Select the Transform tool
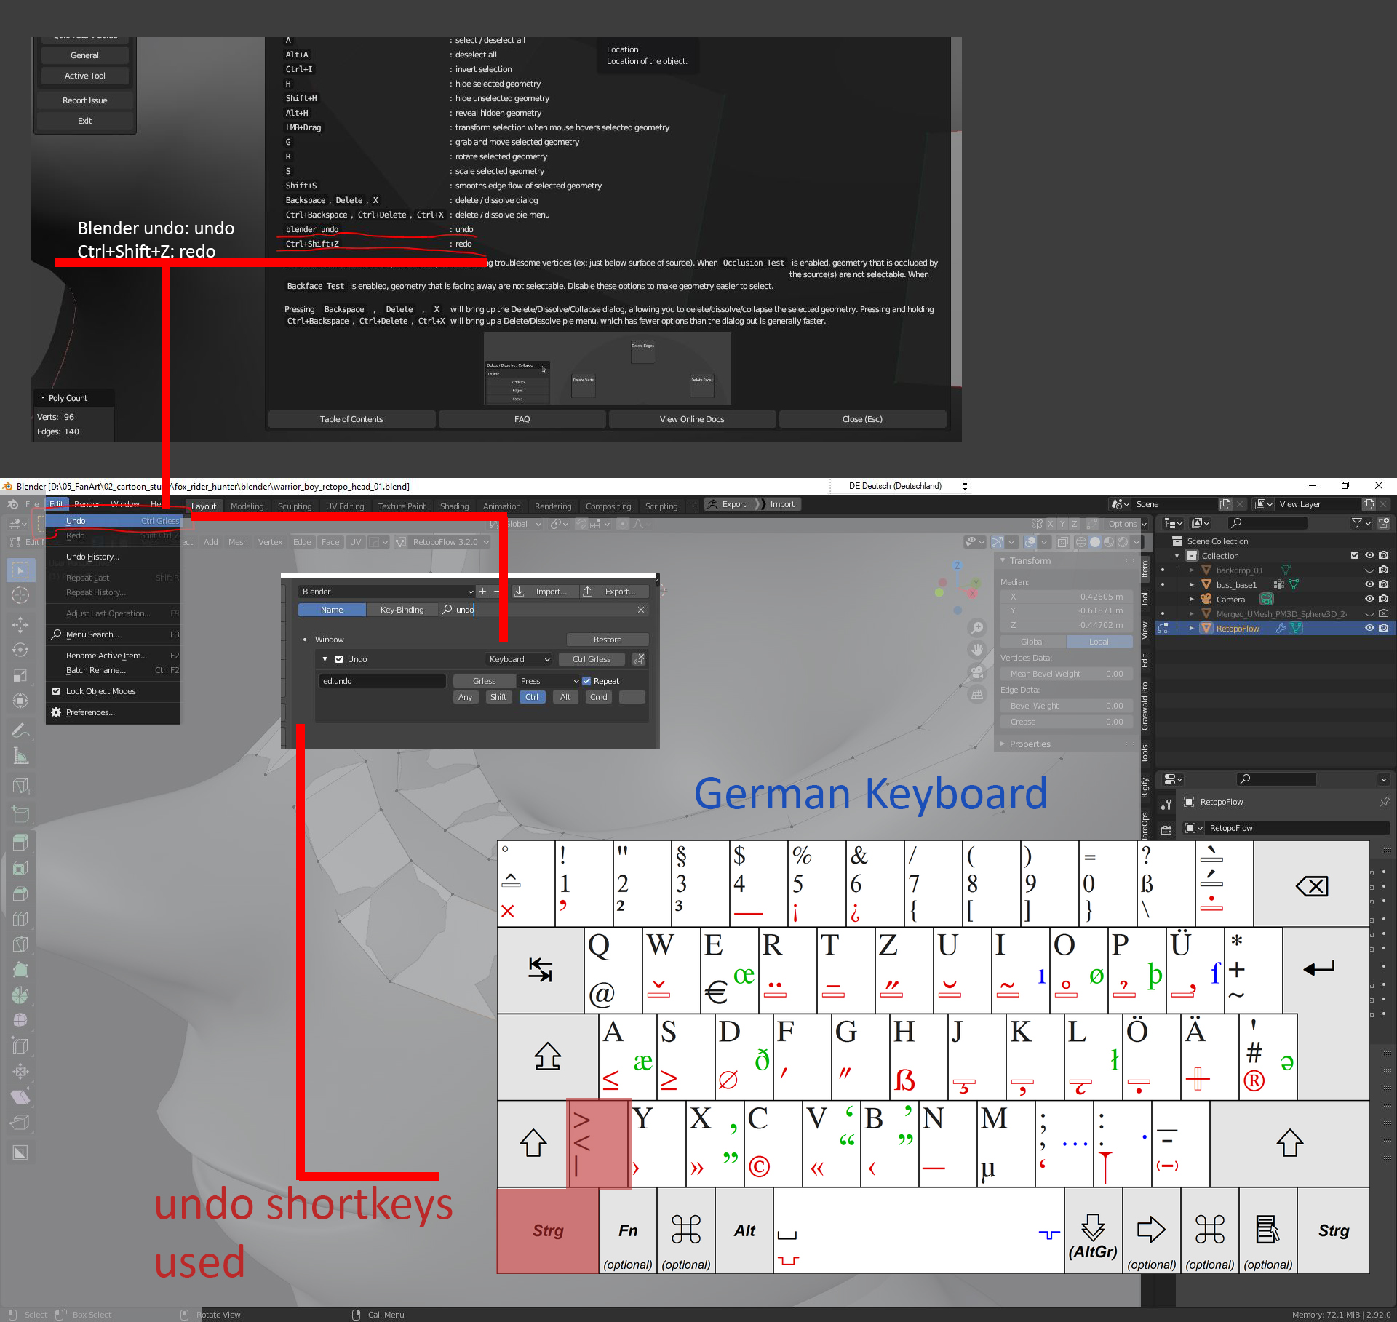This screenshot has width=1397, height=1322. [x=20, y=701]
